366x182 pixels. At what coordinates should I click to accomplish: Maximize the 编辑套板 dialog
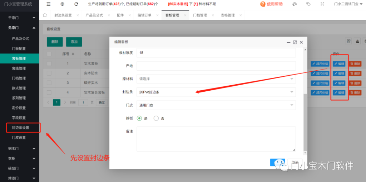[x=295, y=42]
